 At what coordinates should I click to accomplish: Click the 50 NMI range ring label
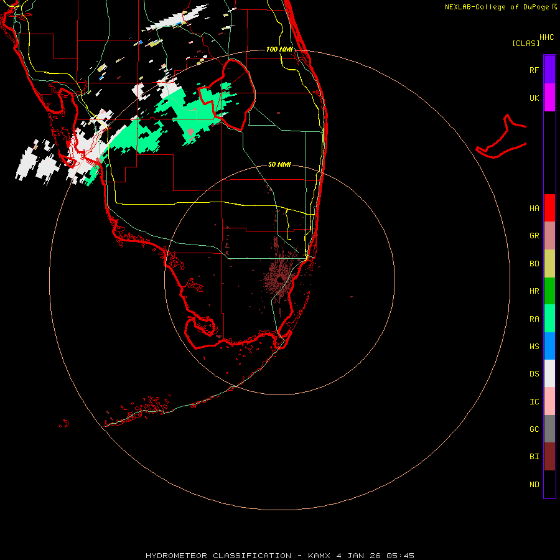(279, 164)
